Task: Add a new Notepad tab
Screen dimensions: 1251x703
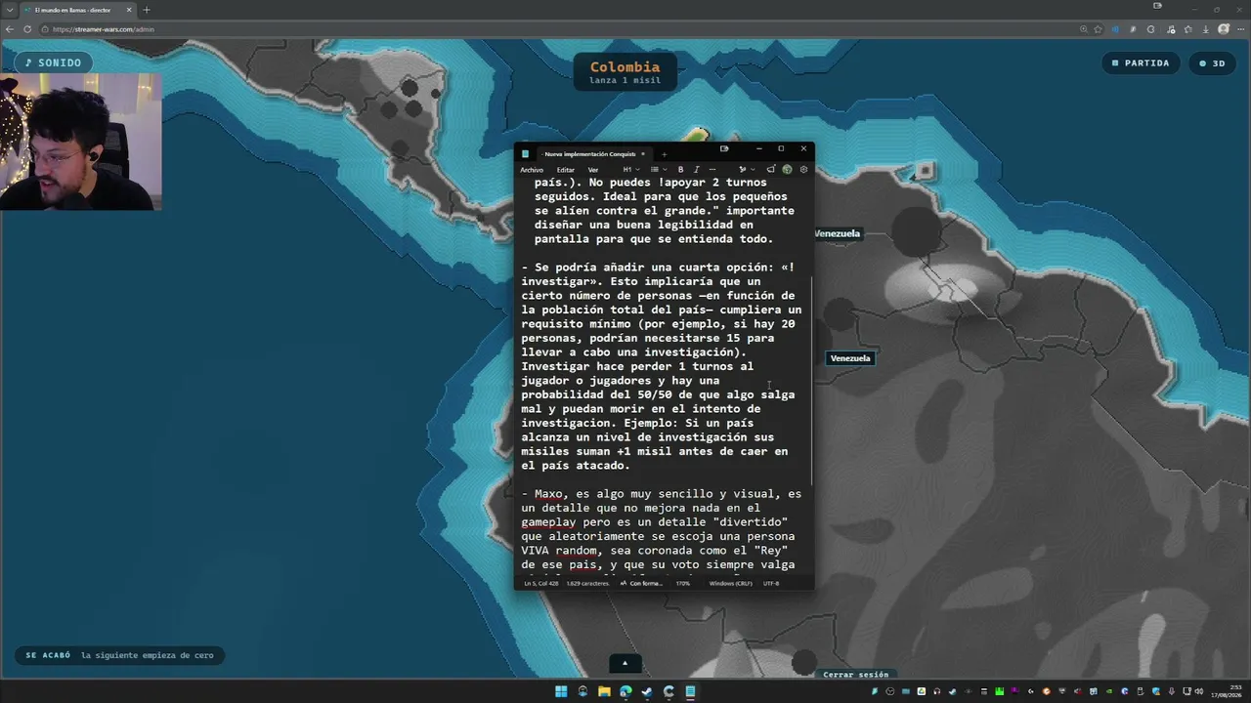Action: point(664,154)
